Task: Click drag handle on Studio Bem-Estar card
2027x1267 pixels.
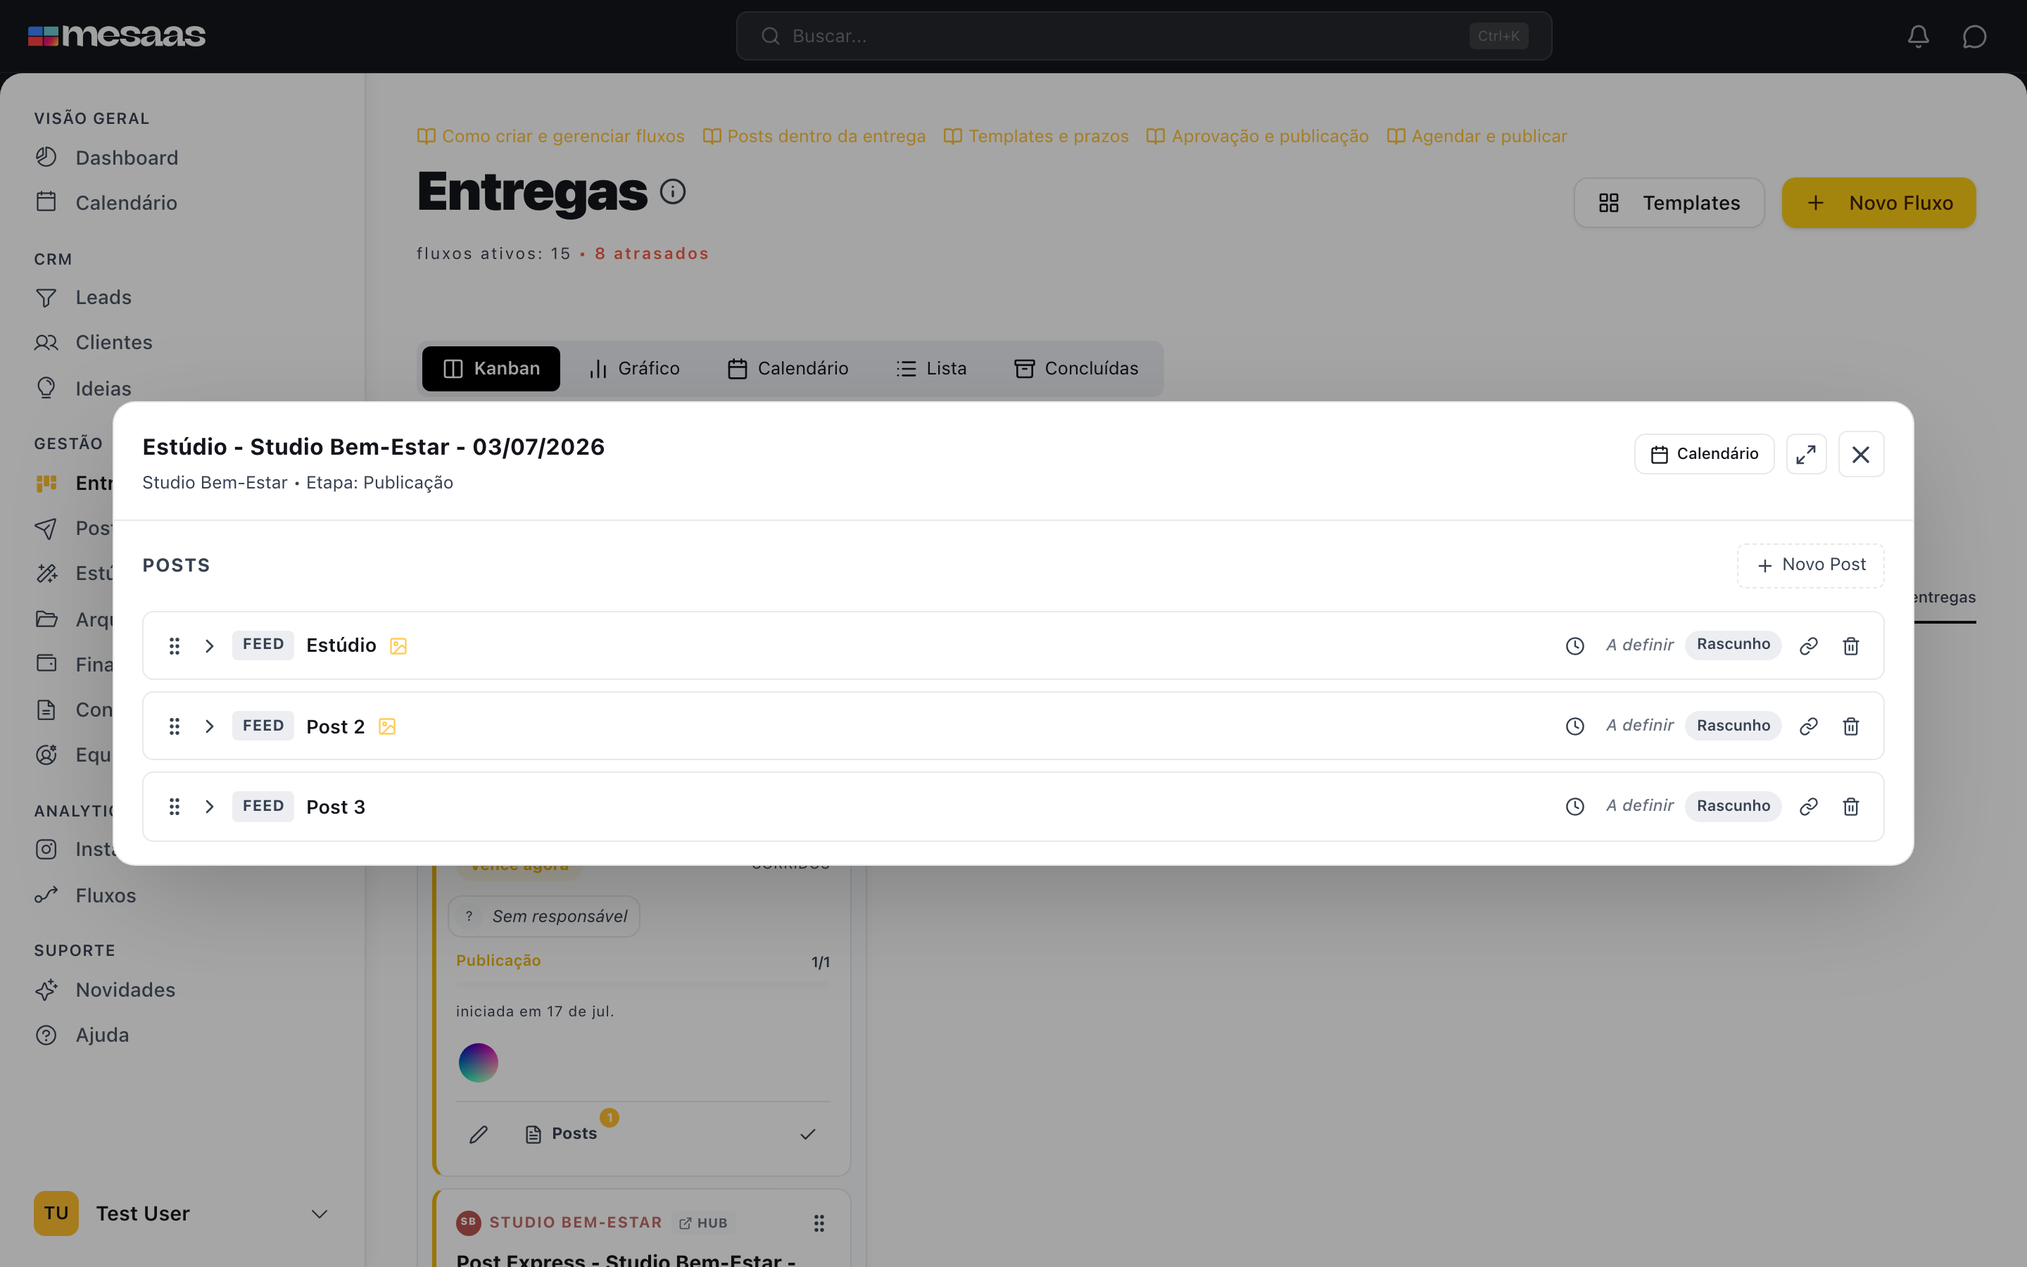Action: click(x=819, y=1223)
